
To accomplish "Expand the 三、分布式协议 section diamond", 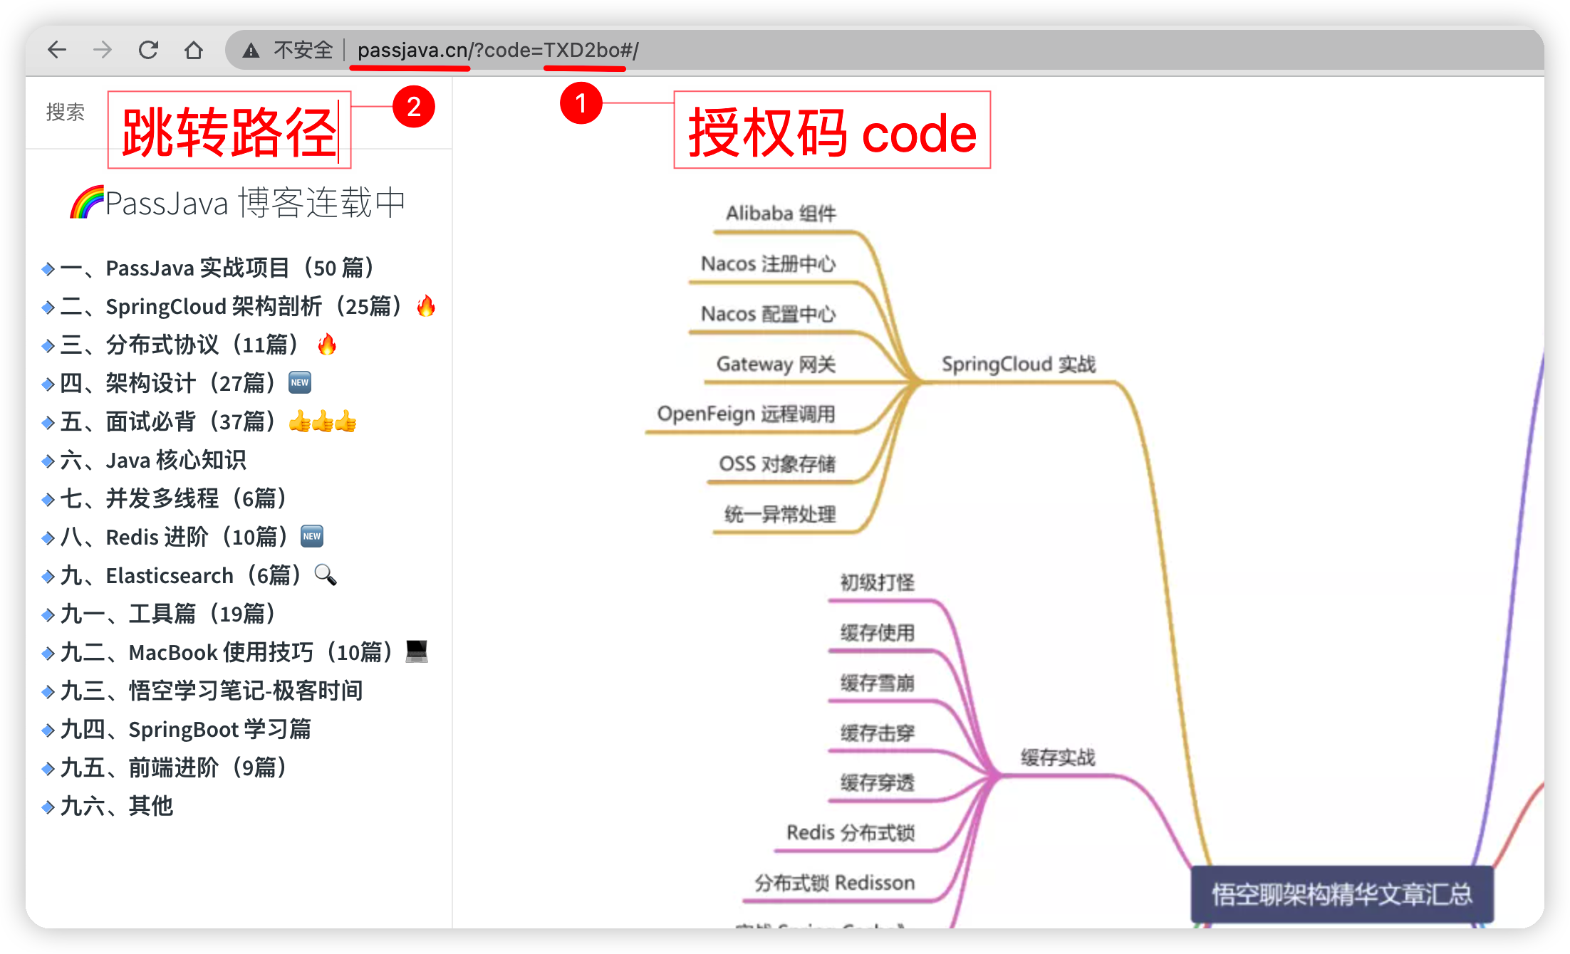I will pos(48,346).
